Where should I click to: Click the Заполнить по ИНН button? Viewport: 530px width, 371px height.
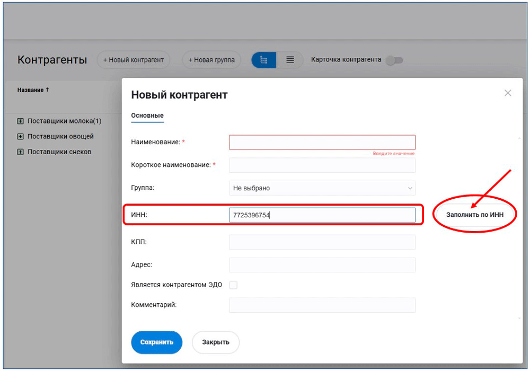[474, 215]
